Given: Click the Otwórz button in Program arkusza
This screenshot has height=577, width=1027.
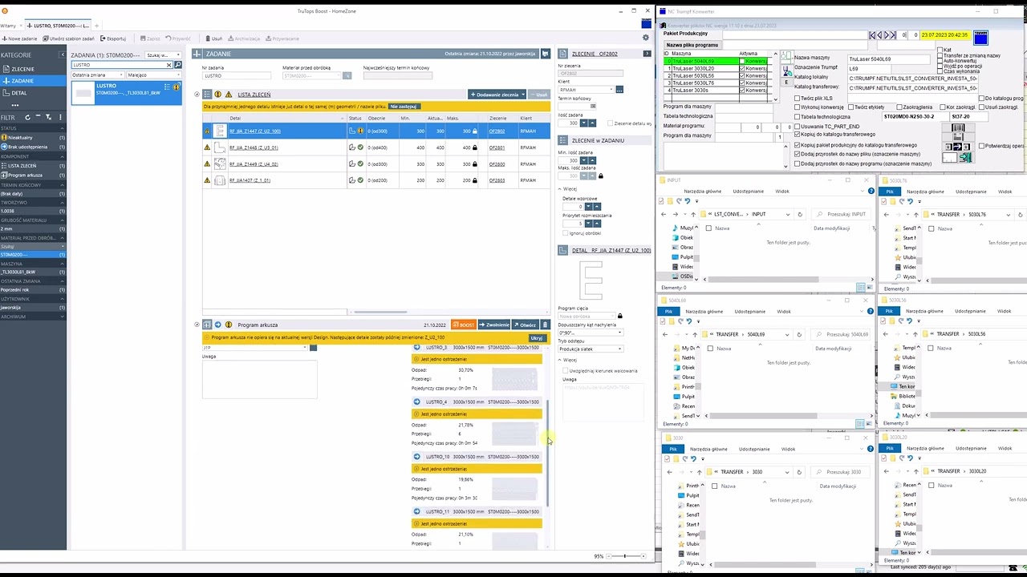Looking at the screenshot, I should click(525, 325).
